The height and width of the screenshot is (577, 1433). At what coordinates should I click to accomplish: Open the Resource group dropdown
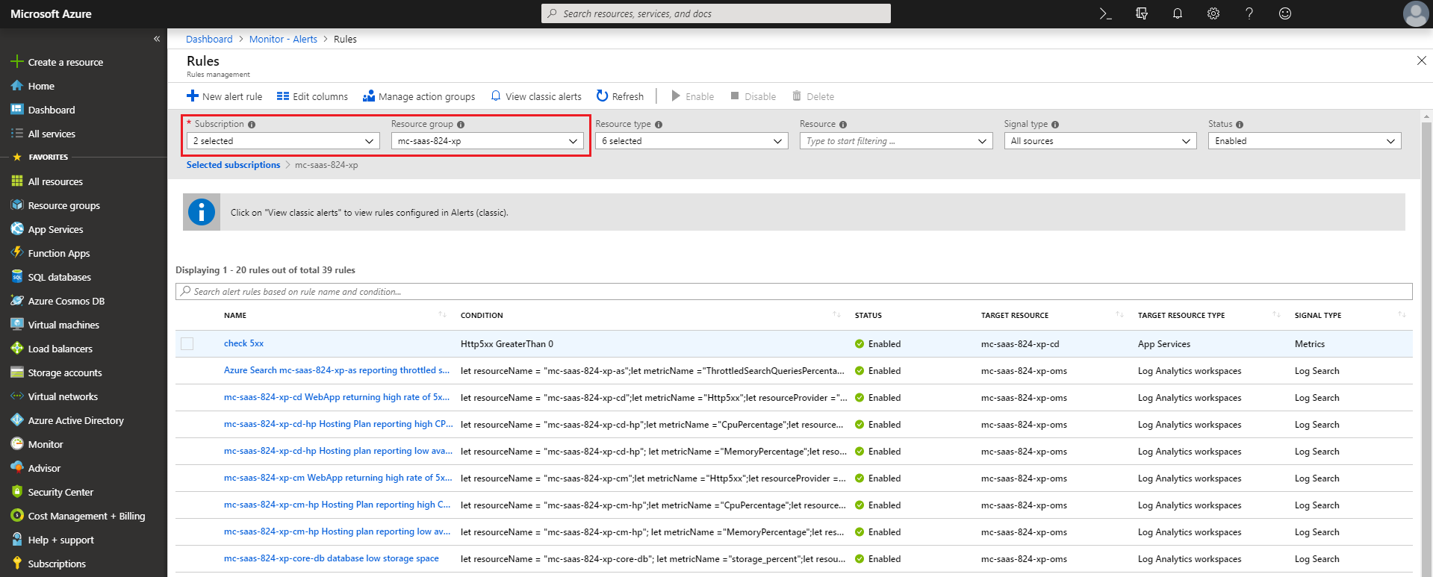487,141
